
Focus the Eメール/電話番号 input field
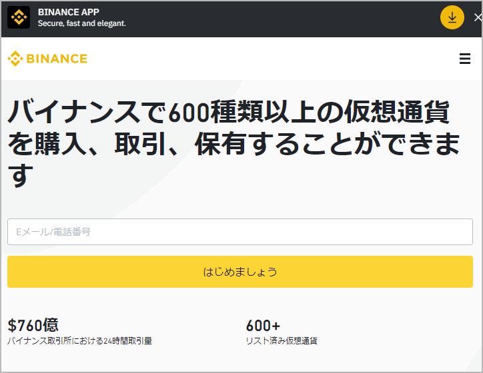[240, 232]
